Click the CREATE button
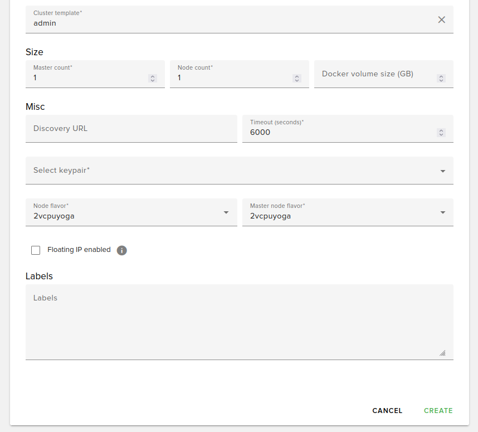 438,410
